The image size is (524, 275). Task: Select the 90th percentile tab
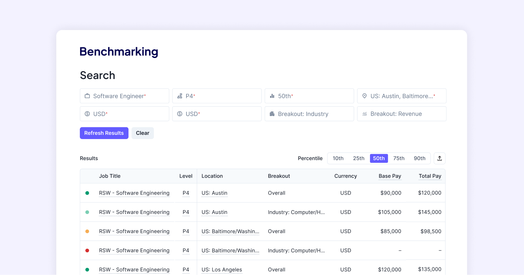coord(420,158)
